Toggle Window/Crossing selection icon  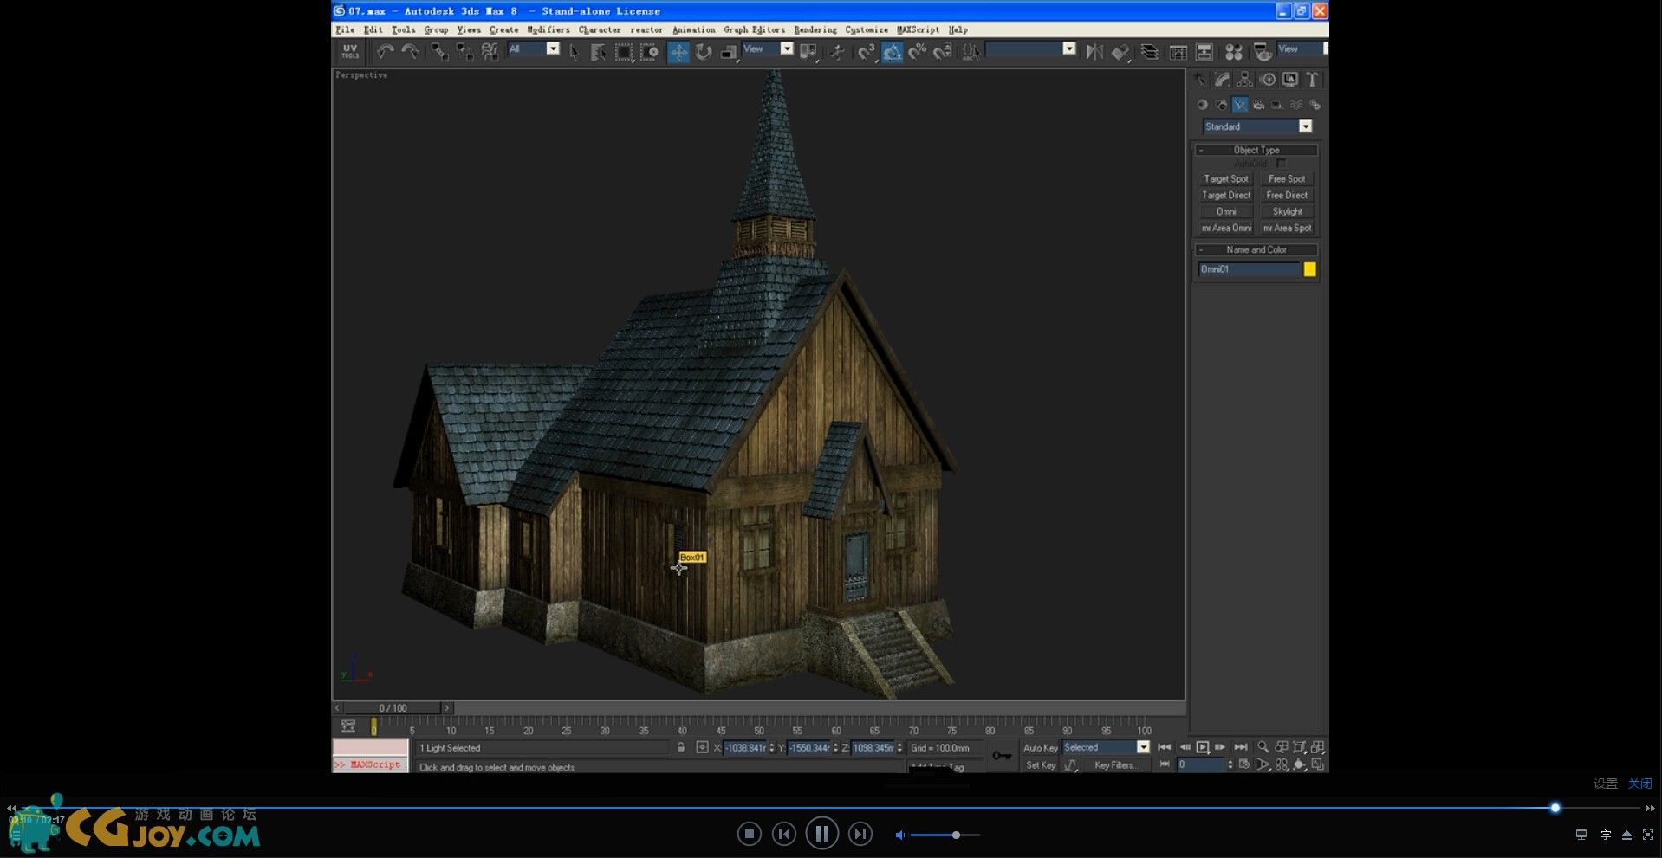point(649,52)
